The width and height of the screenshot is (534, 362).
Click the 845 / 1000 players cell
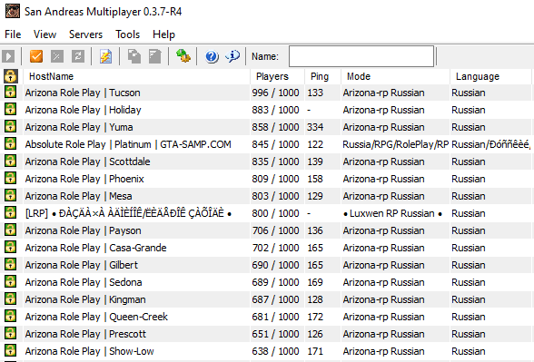[x=275, y=144]
